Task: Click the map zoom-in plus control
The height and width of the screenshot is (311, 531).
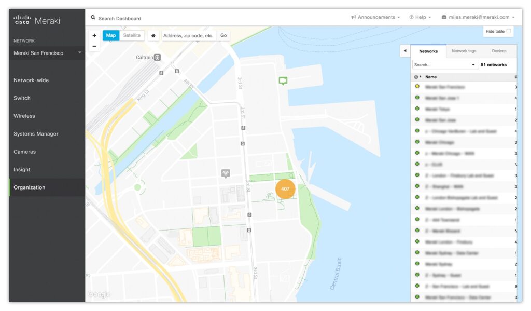Action: [x=94, y=35]
